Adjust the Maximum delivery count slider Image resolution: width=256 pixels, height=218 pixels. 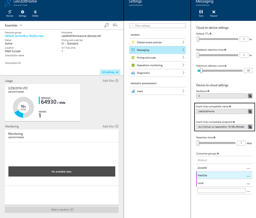201,71
